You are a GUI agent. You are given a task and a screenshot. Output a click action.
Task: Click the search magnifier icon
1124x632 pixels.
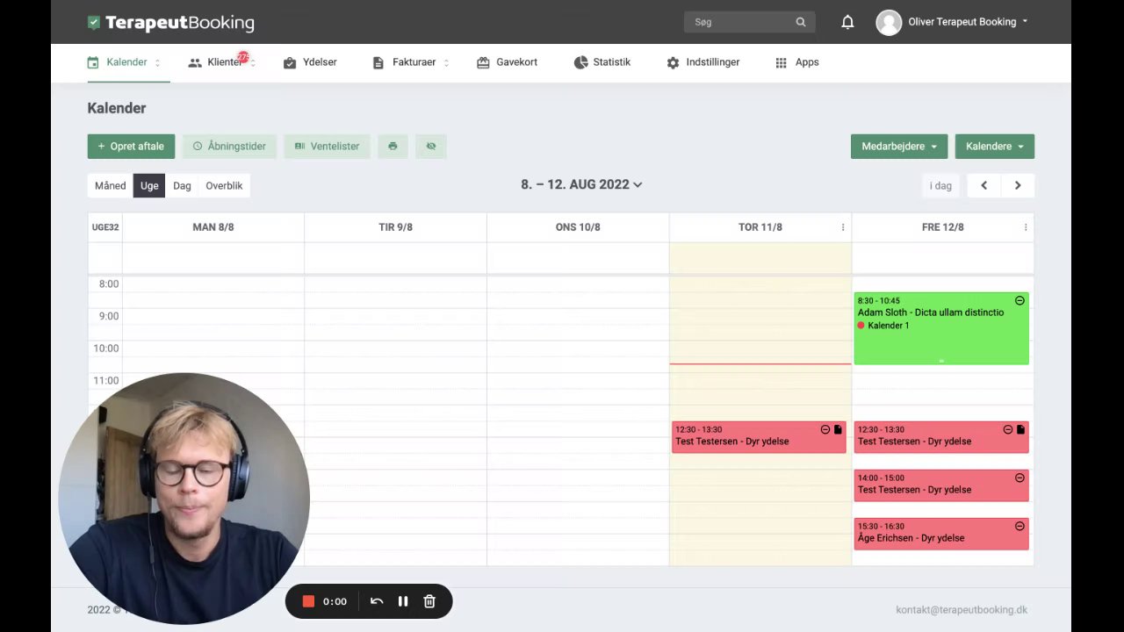click(x=801, y=22)
